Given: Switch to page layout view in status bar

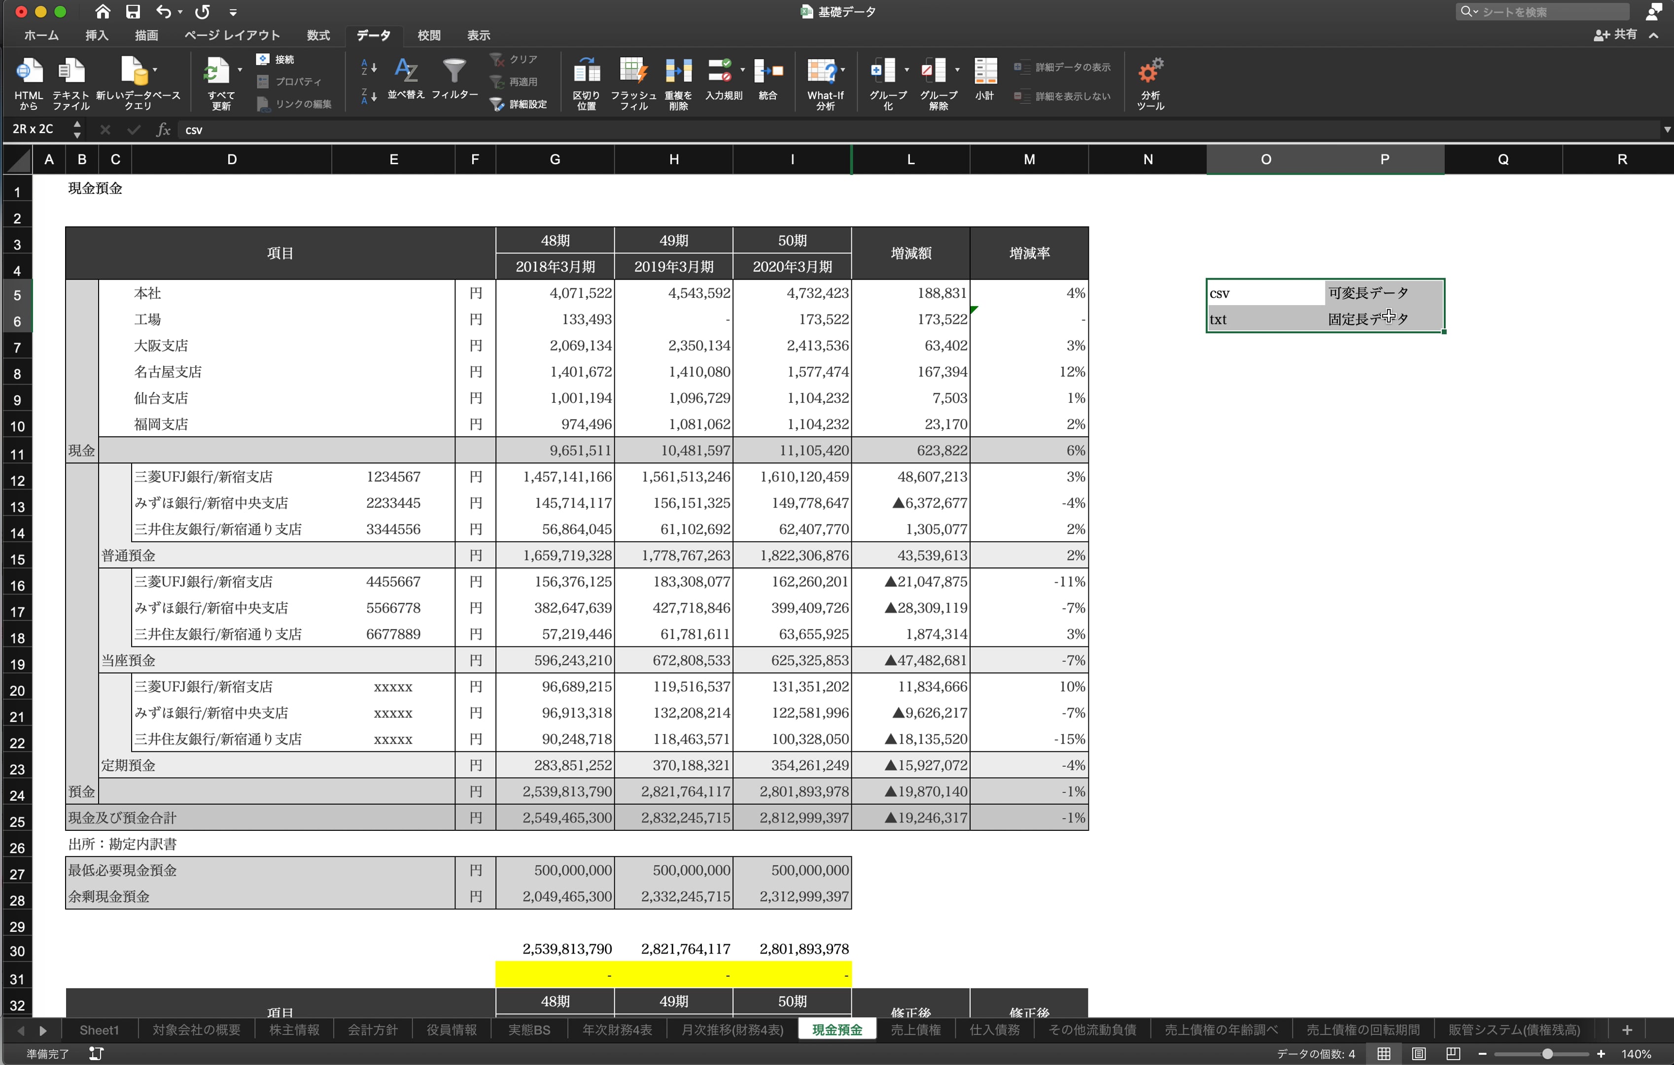Looking at the screenshot, I should 1419,1054.
